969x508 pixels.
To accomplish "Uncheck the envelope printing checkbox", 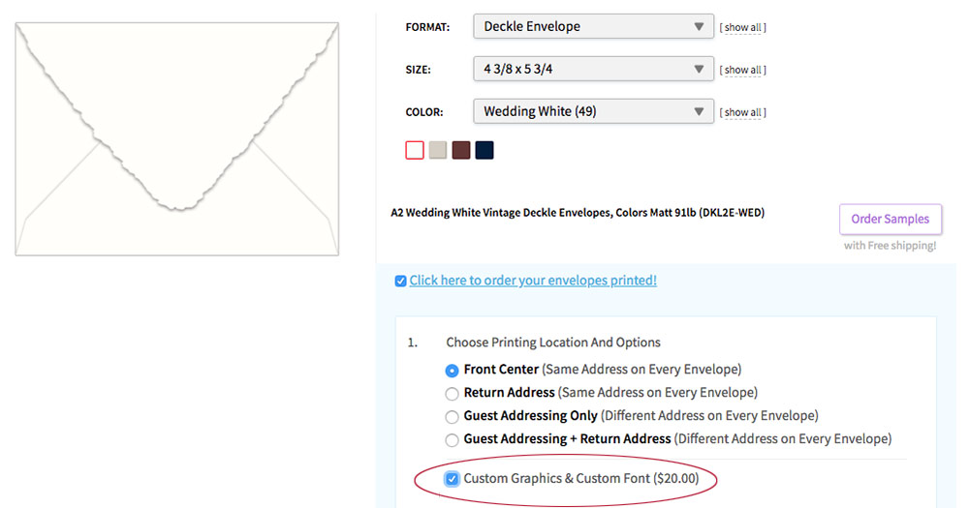I will click(400, 281).
